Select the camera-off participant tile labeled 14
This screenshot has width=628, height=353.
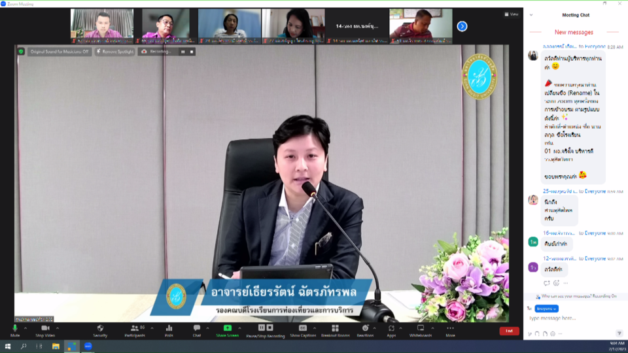click(357, 26)
